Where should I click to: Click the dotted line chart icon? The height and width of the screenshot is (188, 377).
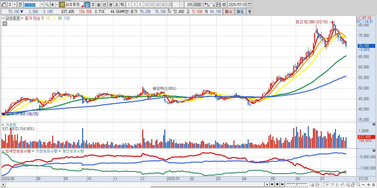click(x=322, y=184)
